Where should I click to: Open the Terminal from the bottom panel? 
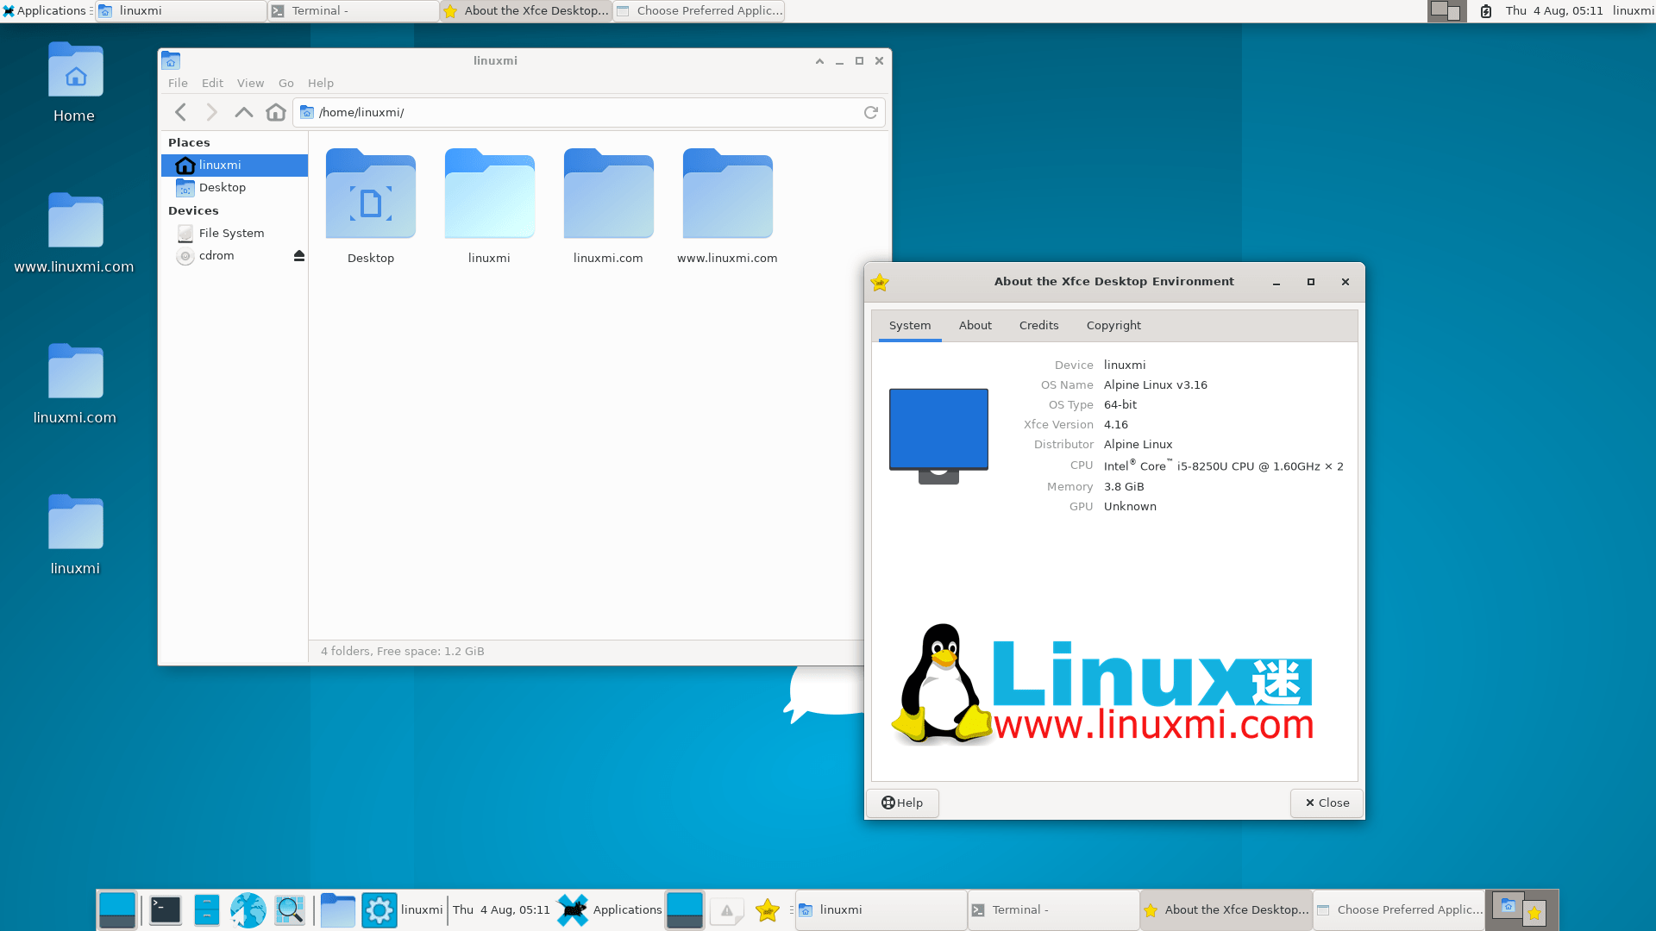[164, 909]
